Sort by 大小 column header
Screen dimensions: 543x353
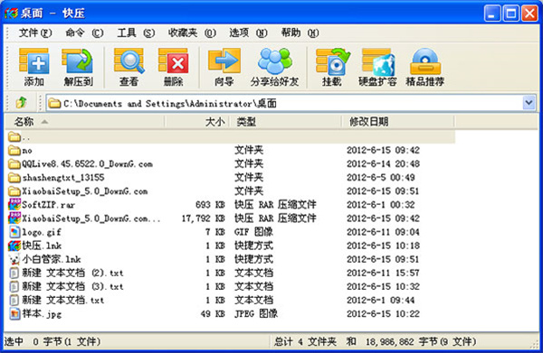[196, 122]
